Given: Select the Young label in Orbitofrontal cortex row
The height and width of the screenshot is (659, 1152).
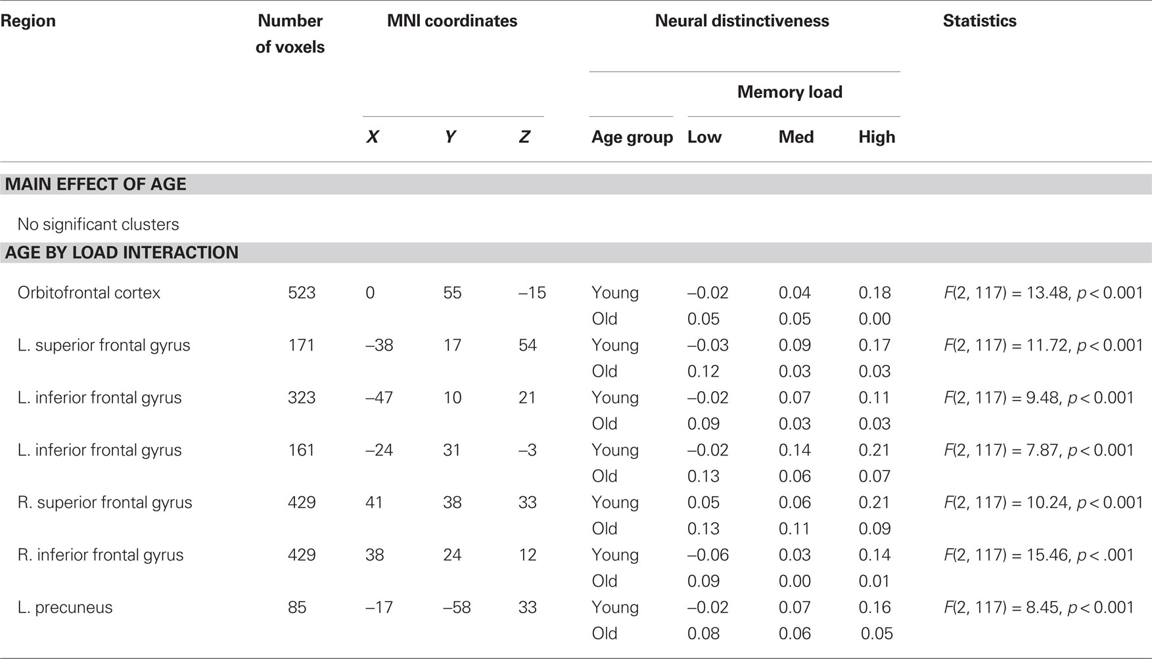Looking at the screenshot, I should coord(614,293).
